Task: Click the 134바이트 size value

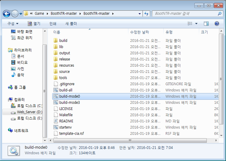Action: (87, 153)
